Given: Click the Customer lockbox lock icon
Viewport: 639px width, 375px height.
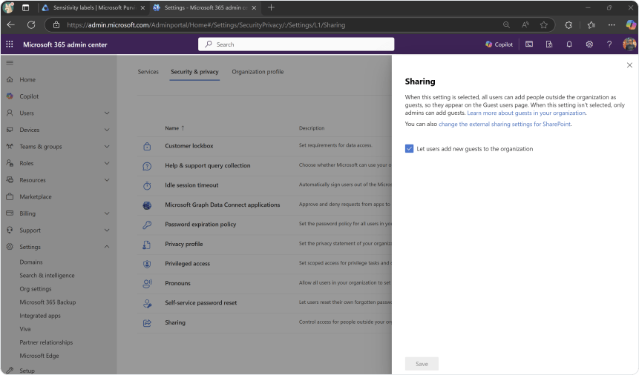Looking at the screenshot, I should (x=147, y=146).
